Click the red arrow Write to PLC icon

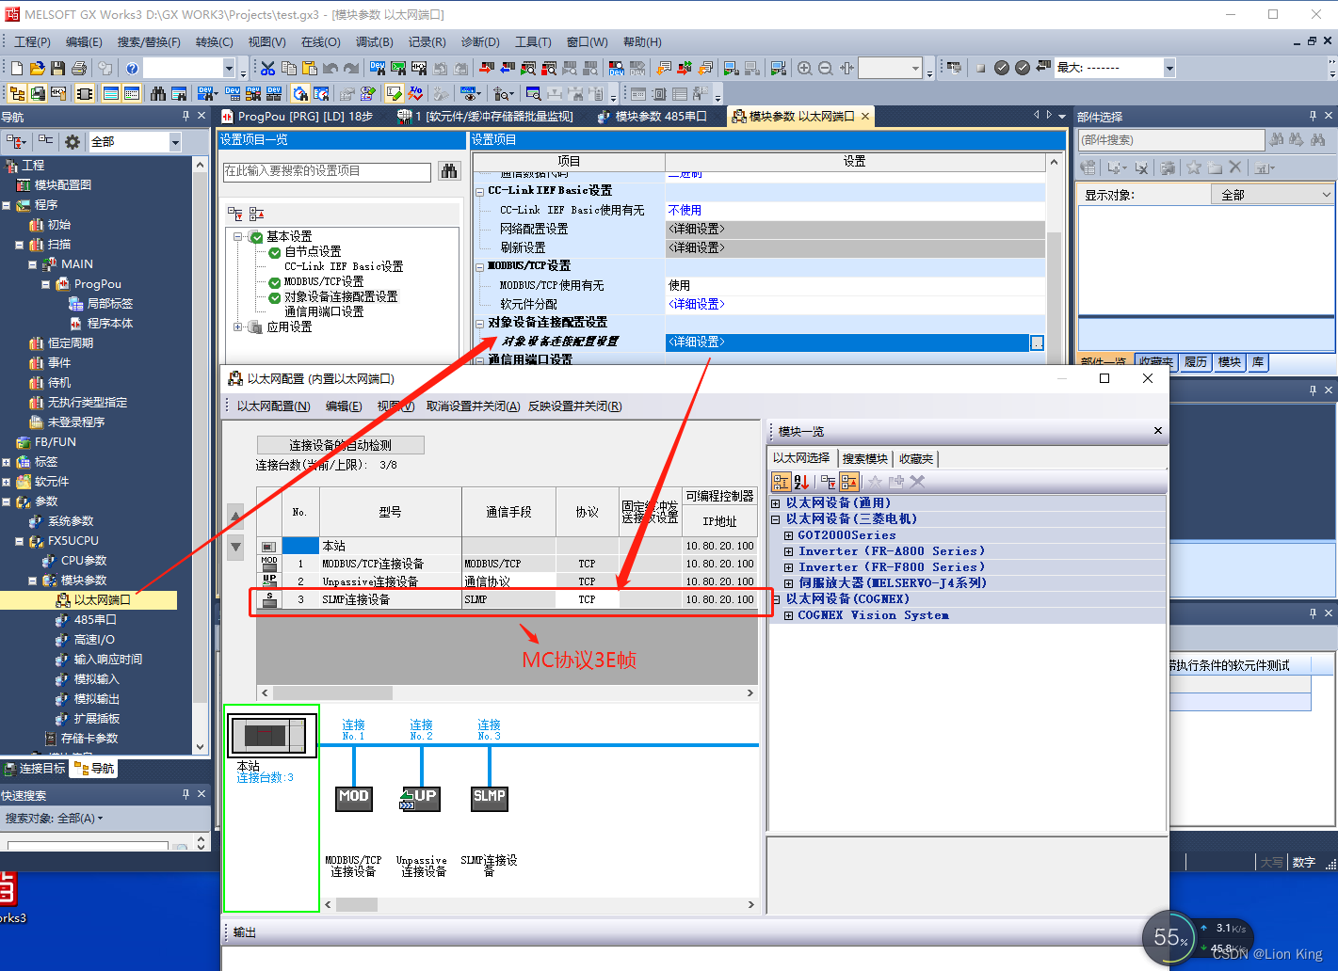[487, 68]
